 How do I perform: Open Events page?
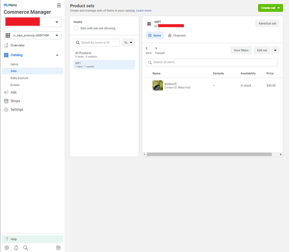pyautogui.click(x=15, y=85)
